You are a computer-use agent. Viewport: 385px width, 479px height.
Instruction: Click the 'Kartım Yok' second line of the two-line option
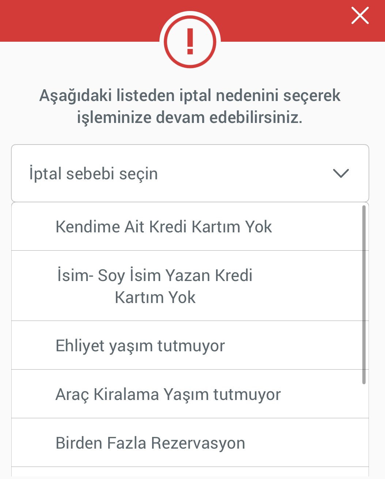(155, 297)
